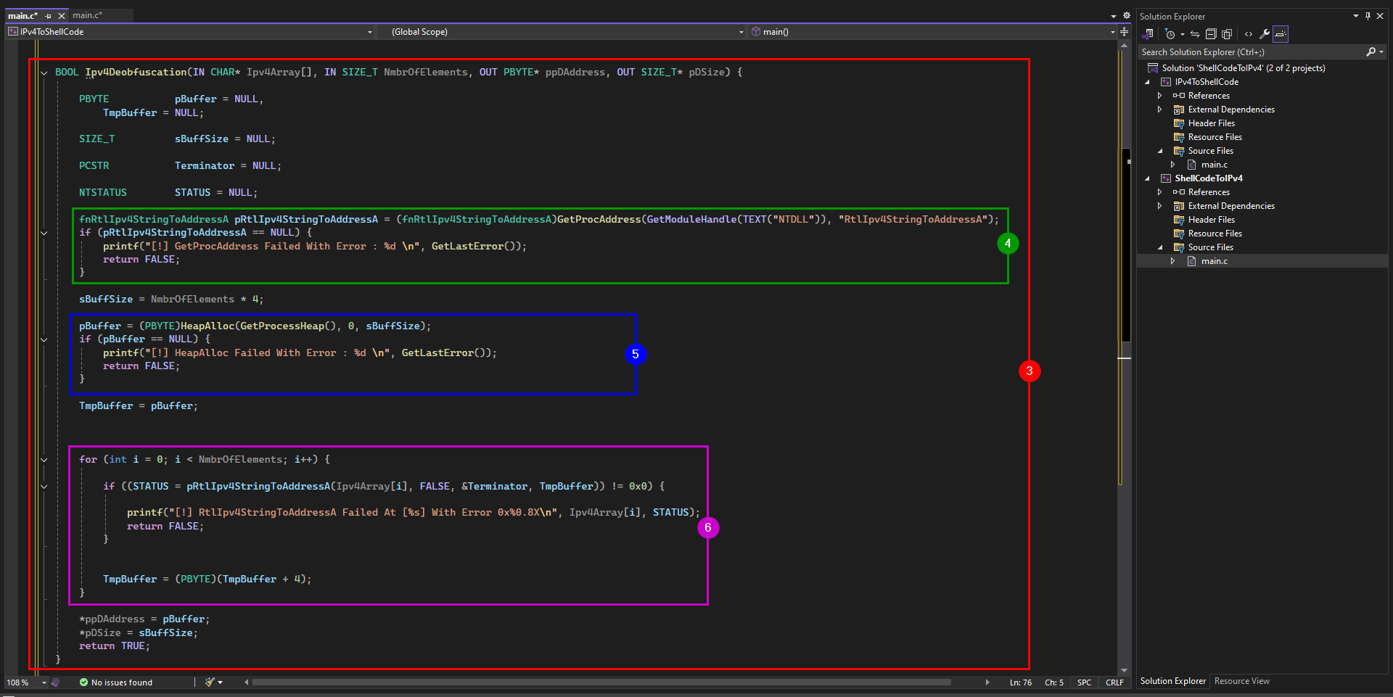
Task: Toggle the SPC whitespace indicator in the status bar
Action: [1084, 682]
